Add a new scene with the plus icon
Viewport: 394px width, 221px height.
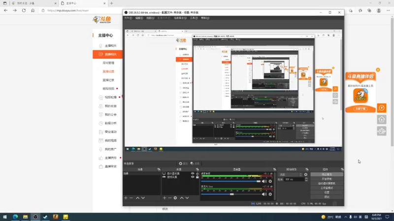click(126, 198)
